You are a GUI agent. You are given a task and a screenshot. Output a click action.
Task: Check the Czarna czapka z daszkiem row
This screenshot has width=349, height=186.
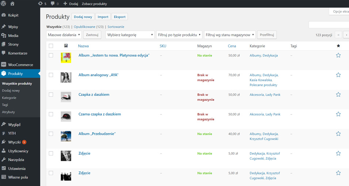(51, 114)
